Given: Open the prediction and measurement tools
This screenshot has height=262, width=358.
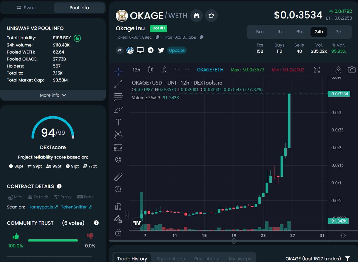Looking at the screenshot, I should coord(118,147).
